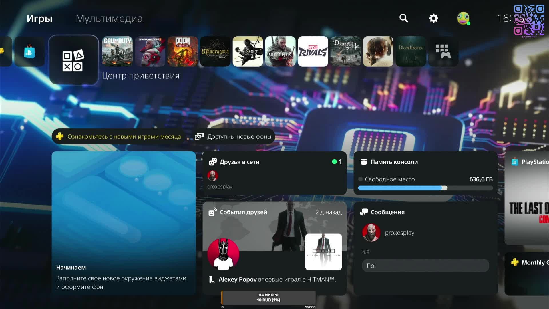This screenshot has height=309, width=549.
Task: Open the Monthly Games PS Plus card
Action: [x=527, y=274]
